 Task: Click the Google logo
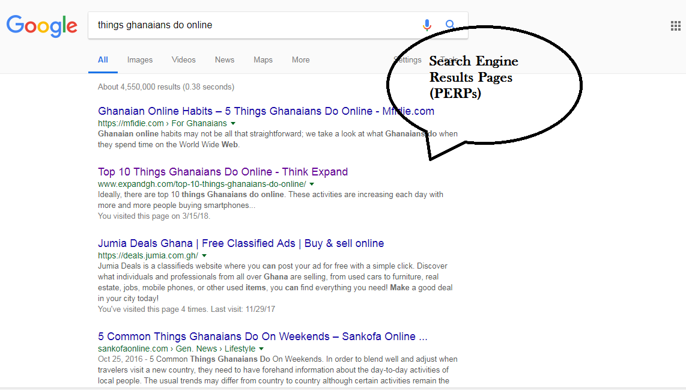[x=42, y=26]
